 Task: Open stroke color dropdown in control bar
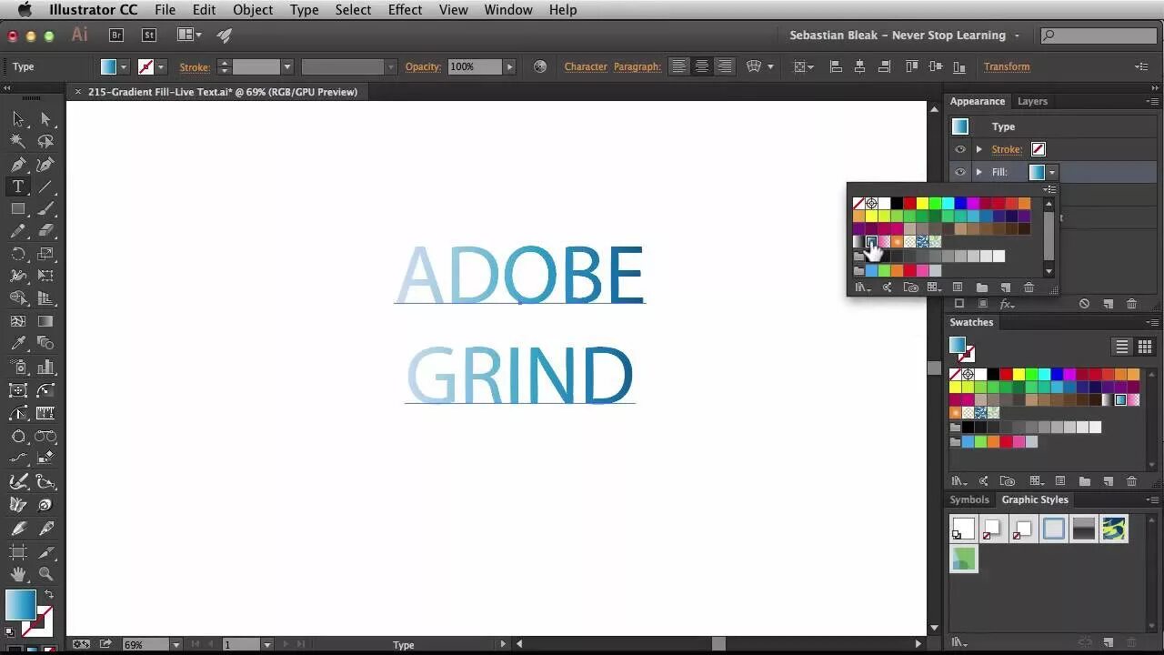pos(161,66)
